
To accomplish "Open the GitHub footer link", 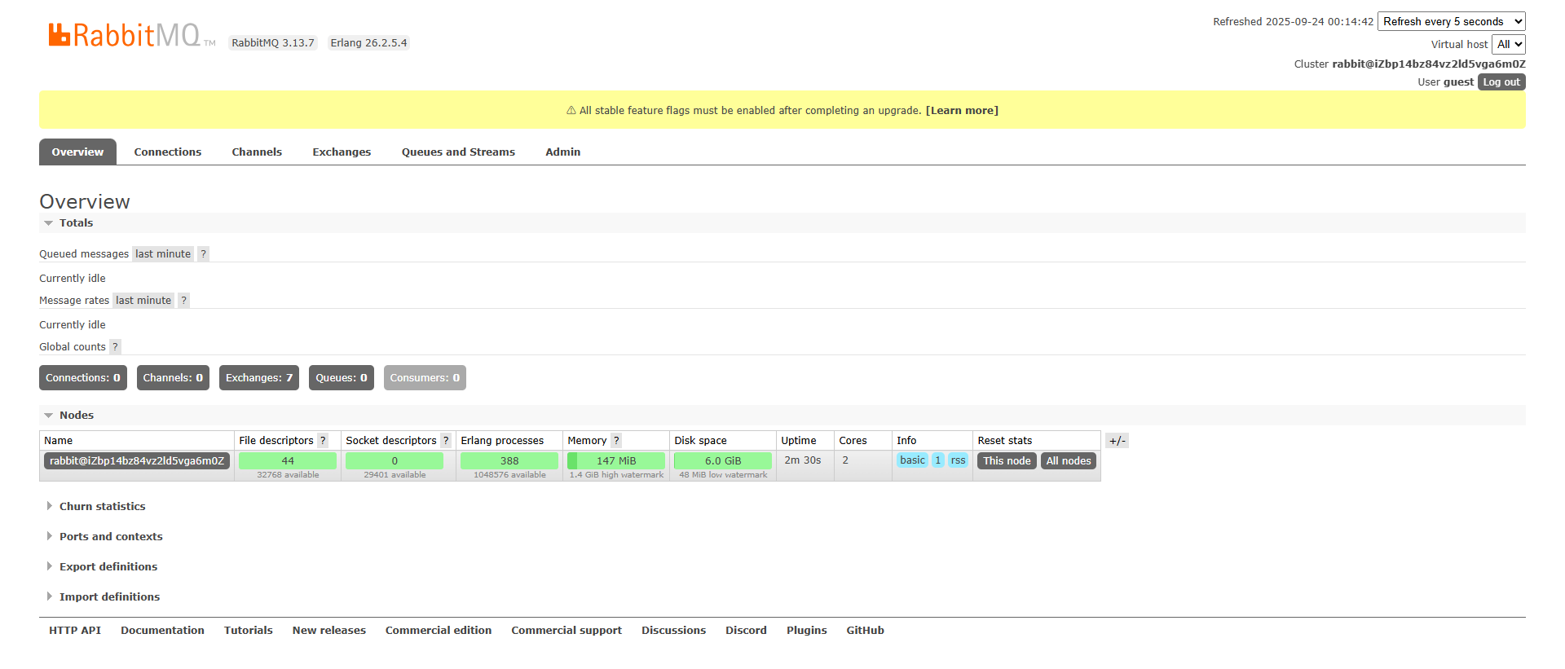I will (x=865, y=631).
